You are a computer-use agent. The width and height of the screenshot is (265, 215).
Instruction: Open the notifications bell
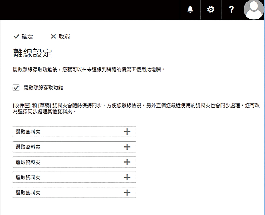point(190,10)
